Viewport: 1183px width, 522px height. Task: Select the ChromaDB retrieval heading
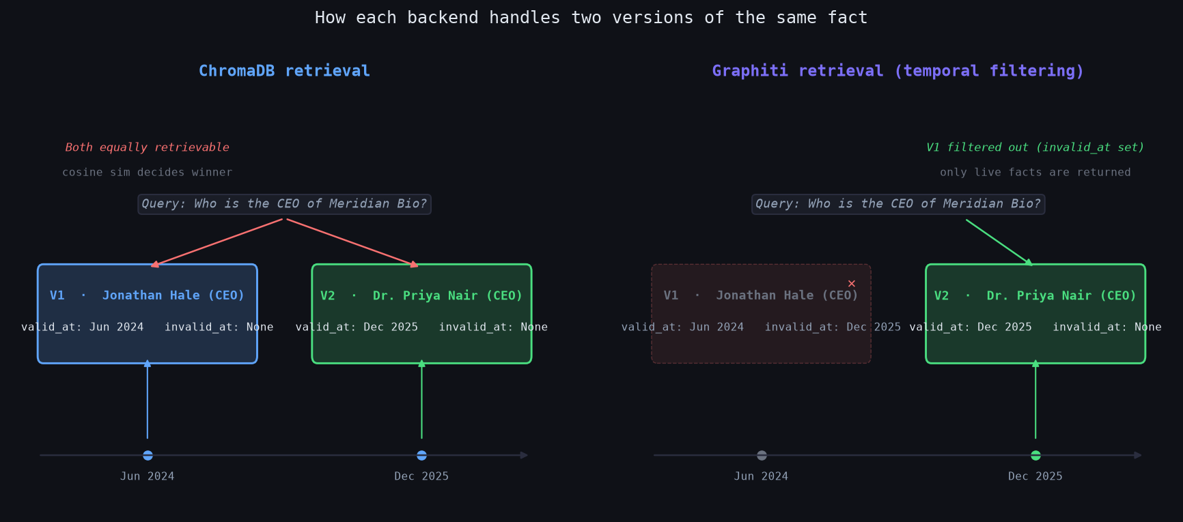coord(284,71)
